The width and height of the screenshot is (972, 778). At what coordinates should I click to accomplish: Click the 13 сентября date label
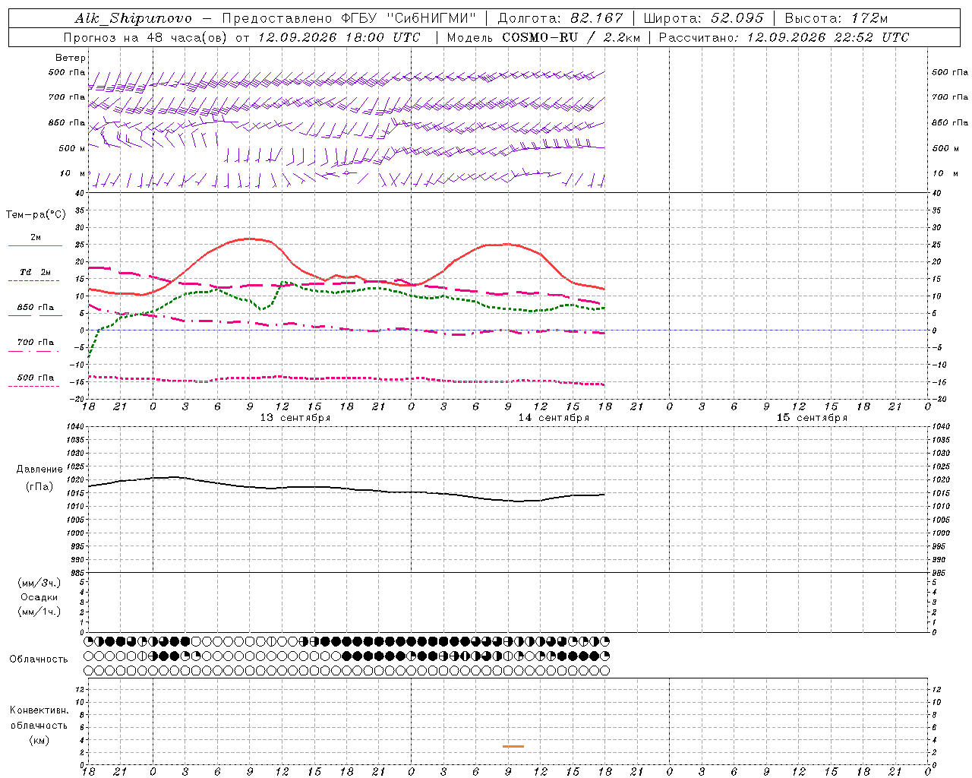click(x=295, y=418)
